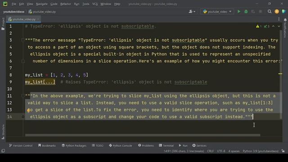Open the Structure tool window
Image resolution: width=288 pixels, height=162 pixels.
[x=3, y=132]
